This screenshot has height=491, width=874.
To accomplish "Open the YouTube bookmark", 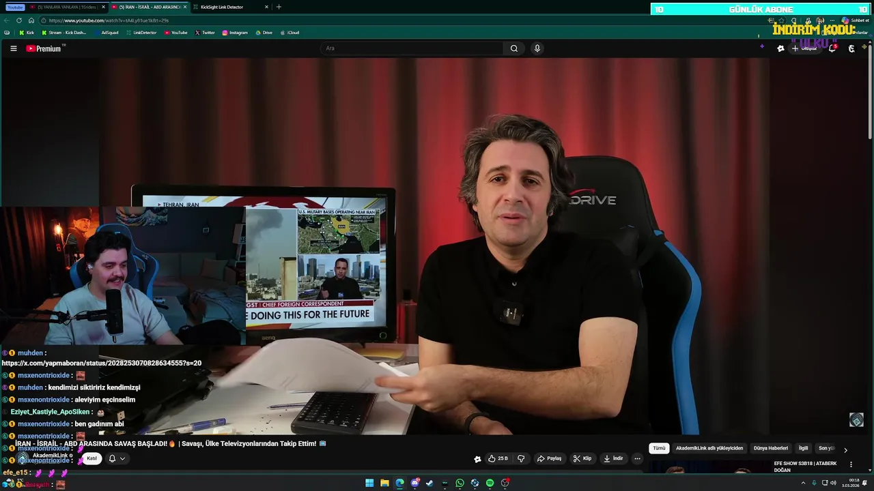I will (176, 33).
